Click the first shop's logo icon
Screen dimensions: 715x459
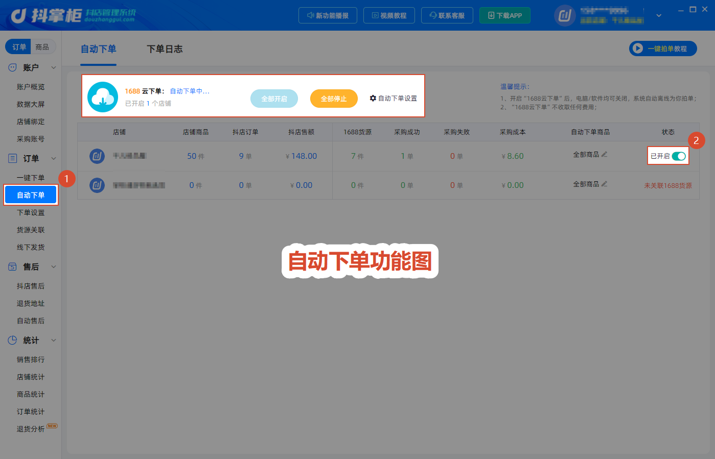97,156
